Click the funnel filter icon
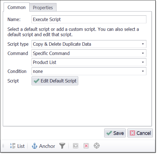This screenshot has height=154, width=157. tap(62, 146)
